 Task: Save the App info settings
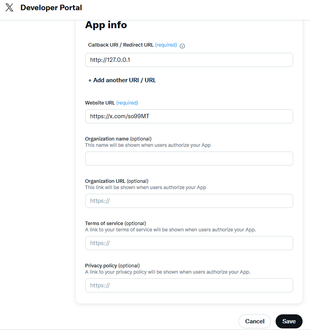tap(289, 321)
